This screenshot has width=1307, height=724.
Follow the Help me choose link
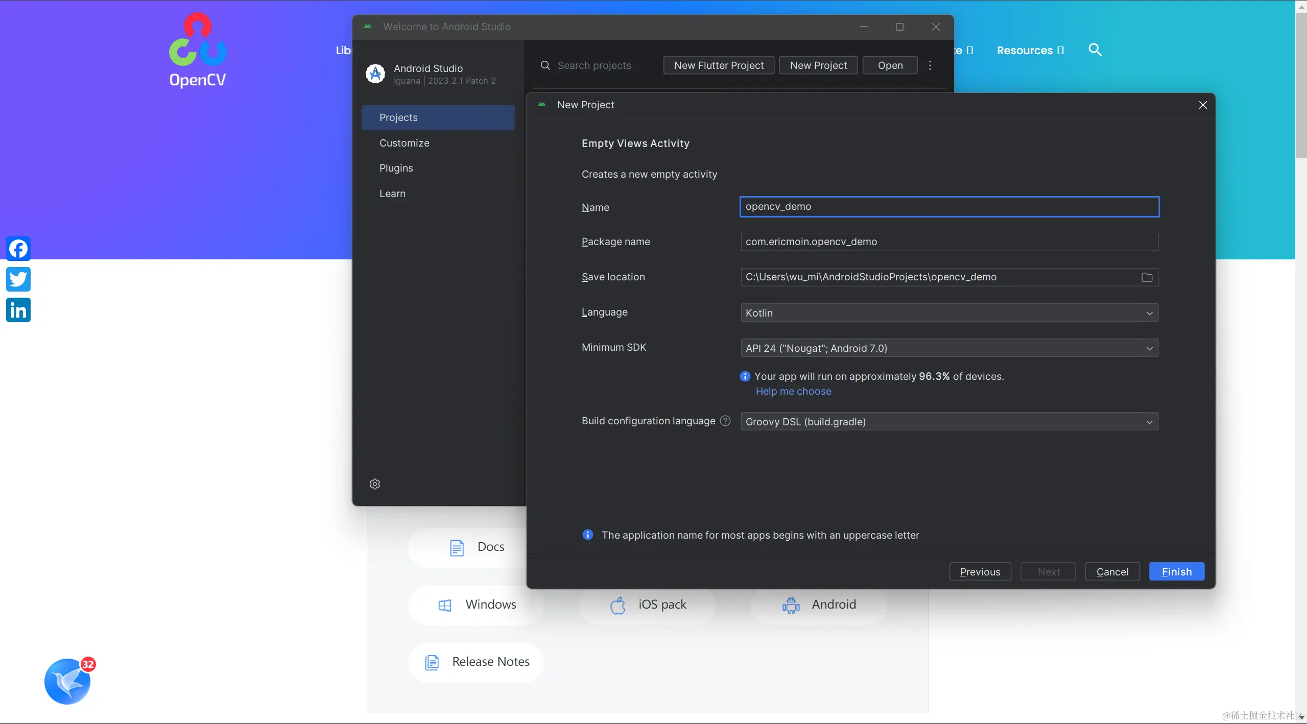click(793, 391)
